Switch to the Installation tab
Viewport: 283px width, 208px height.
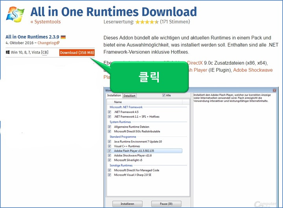114,95
